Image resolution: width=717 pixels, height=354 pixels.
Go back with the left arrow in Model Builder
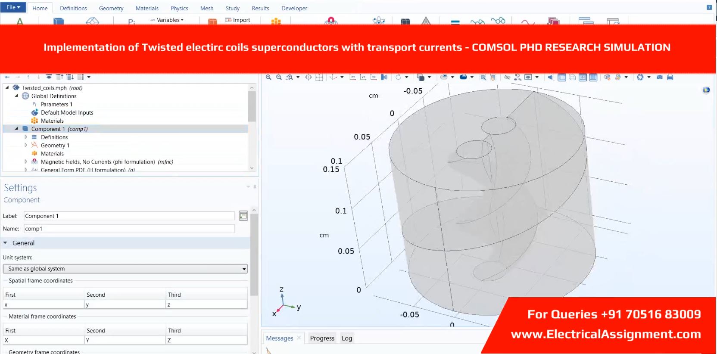[x=7, y=77]
